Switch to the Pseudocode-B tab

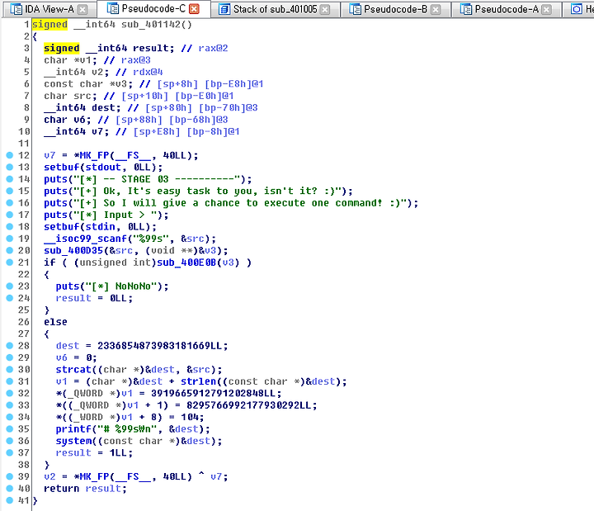[395, 9]
